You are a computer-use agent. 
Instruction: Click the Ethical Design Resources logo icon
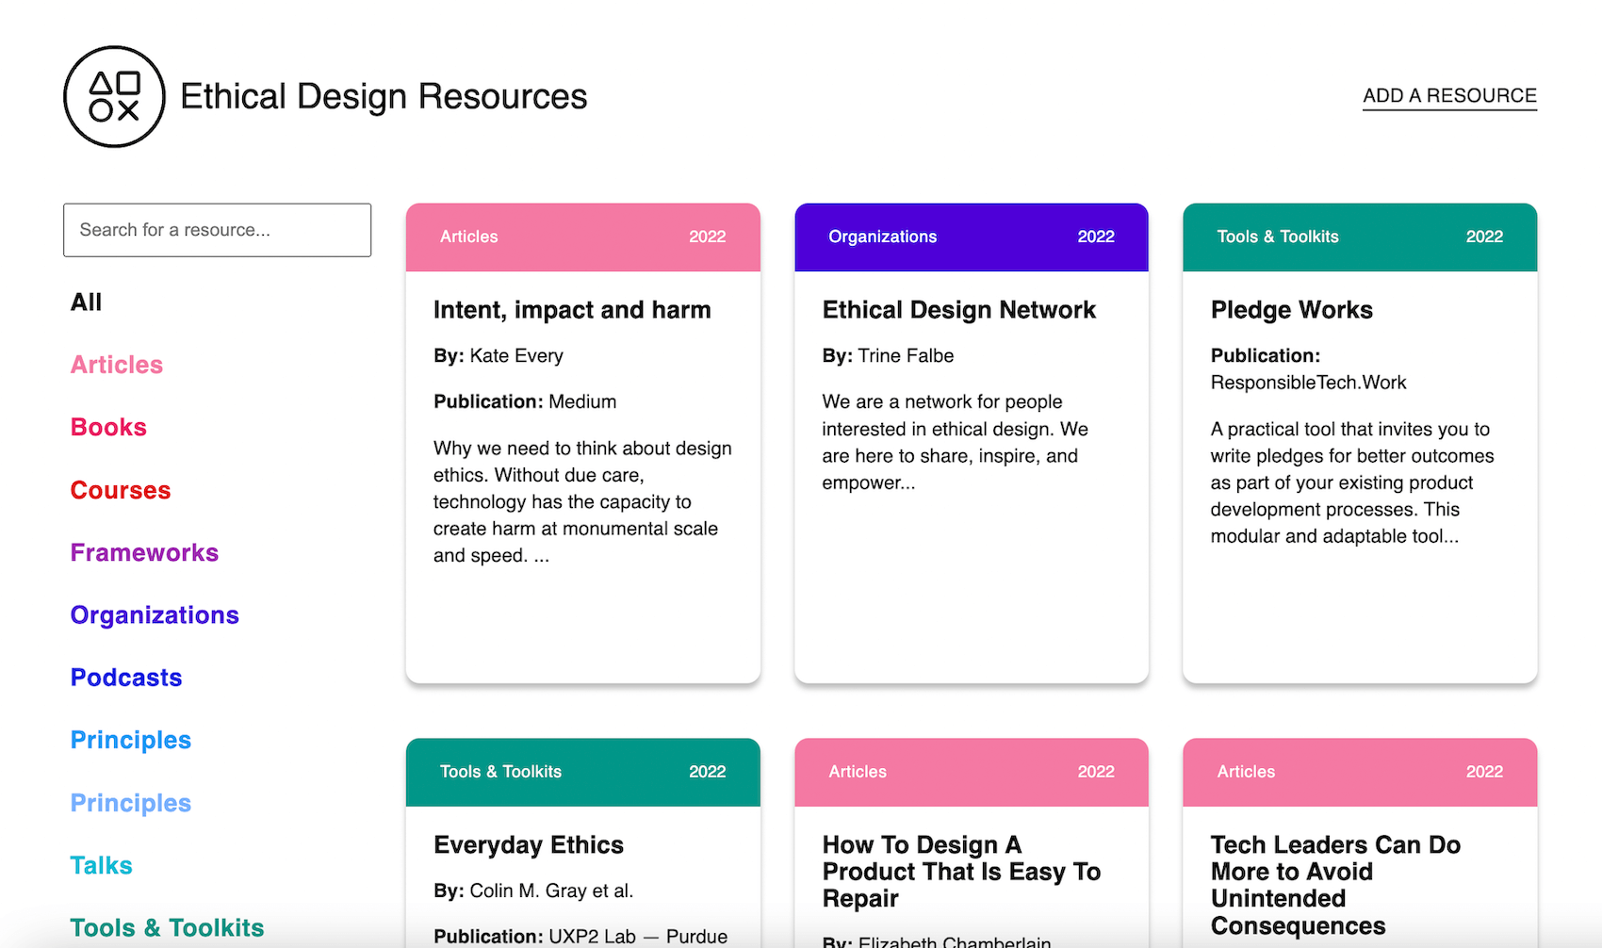pos(113,95)
